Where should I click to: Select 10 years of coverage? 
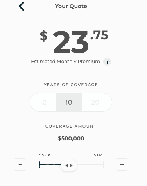click(x=69, y=102)
